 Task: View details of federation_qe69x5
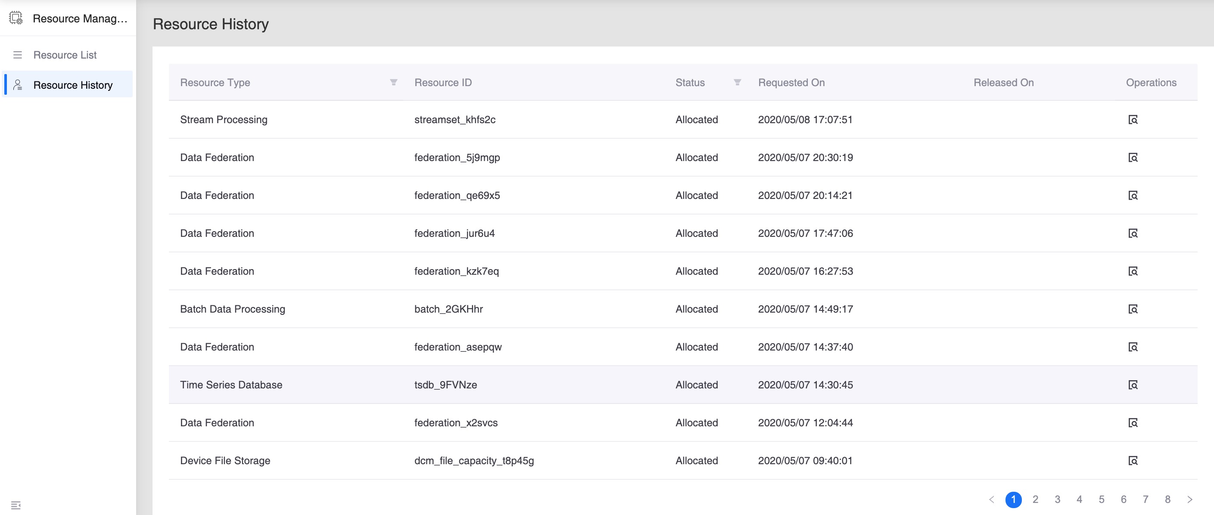pos(1133,195)
